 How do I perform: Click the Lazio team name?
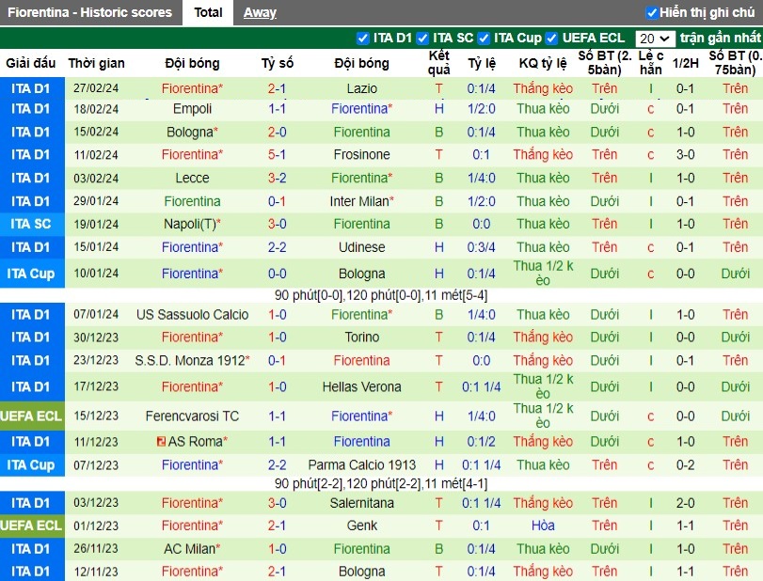click(x=362, y=88)
